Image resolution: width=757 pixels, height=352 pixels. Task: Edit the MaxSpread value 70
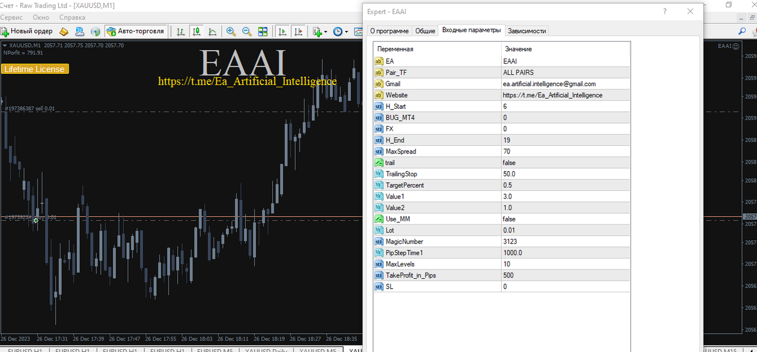(x=566, y=151)
